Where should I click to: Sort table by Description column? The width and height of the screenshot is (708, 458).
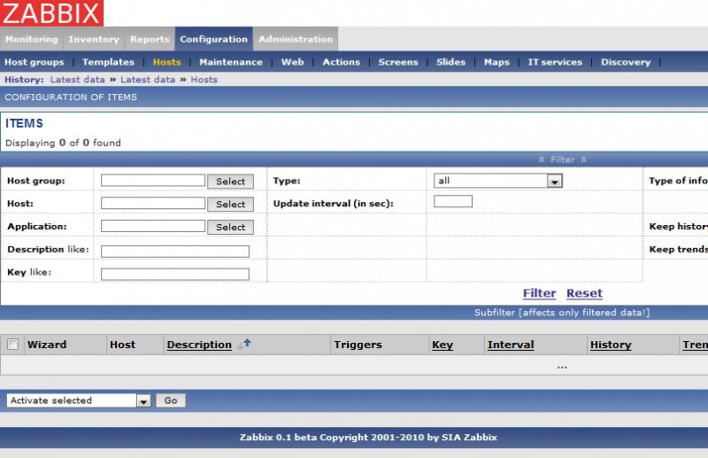[x=199, y=345]
